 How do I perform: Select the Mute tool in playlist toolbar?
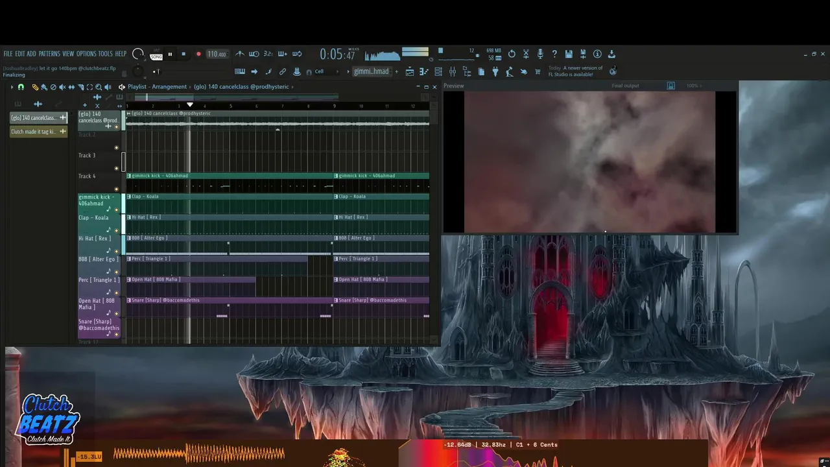[x=62, y=87]
